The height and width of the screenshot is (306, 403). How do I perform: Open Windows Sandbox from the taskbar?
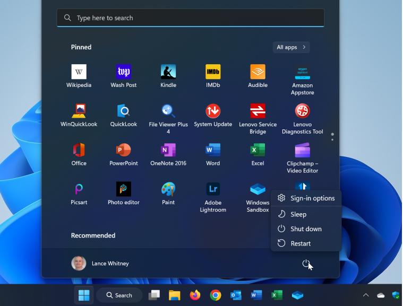(297, 295)
